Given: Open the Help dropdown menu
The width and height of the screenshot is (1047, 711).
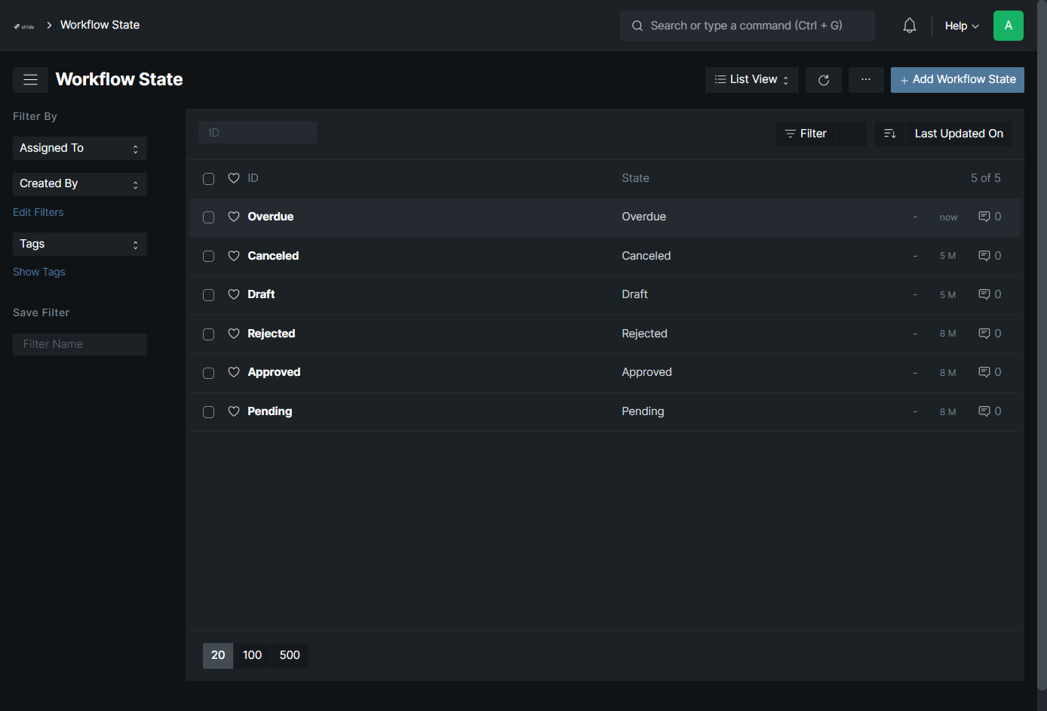Looking at the screenshot, I should pos(962,26).
